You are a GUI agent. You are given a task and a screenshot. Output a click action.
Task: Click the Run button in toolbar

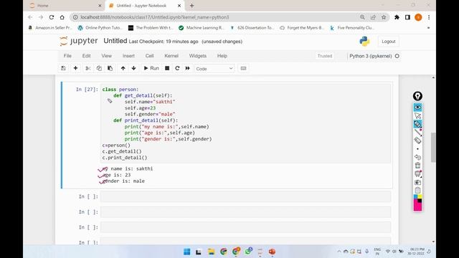coord(151,68)
